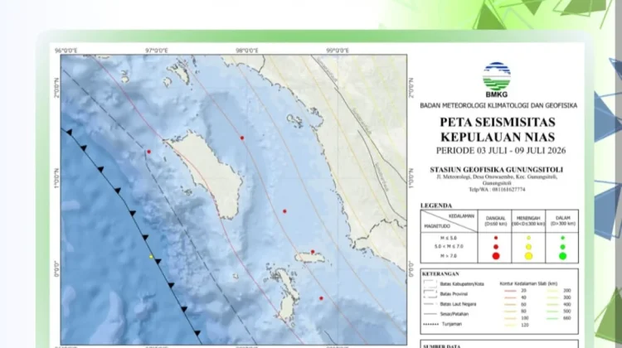Click the "KETERANGAN" heading
622x348 pixels.
(x=440, y=274)
